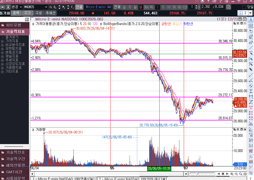254x180 pixels.
Task: Click the pencil pointing down-right icon
Action: pos(251,69)
